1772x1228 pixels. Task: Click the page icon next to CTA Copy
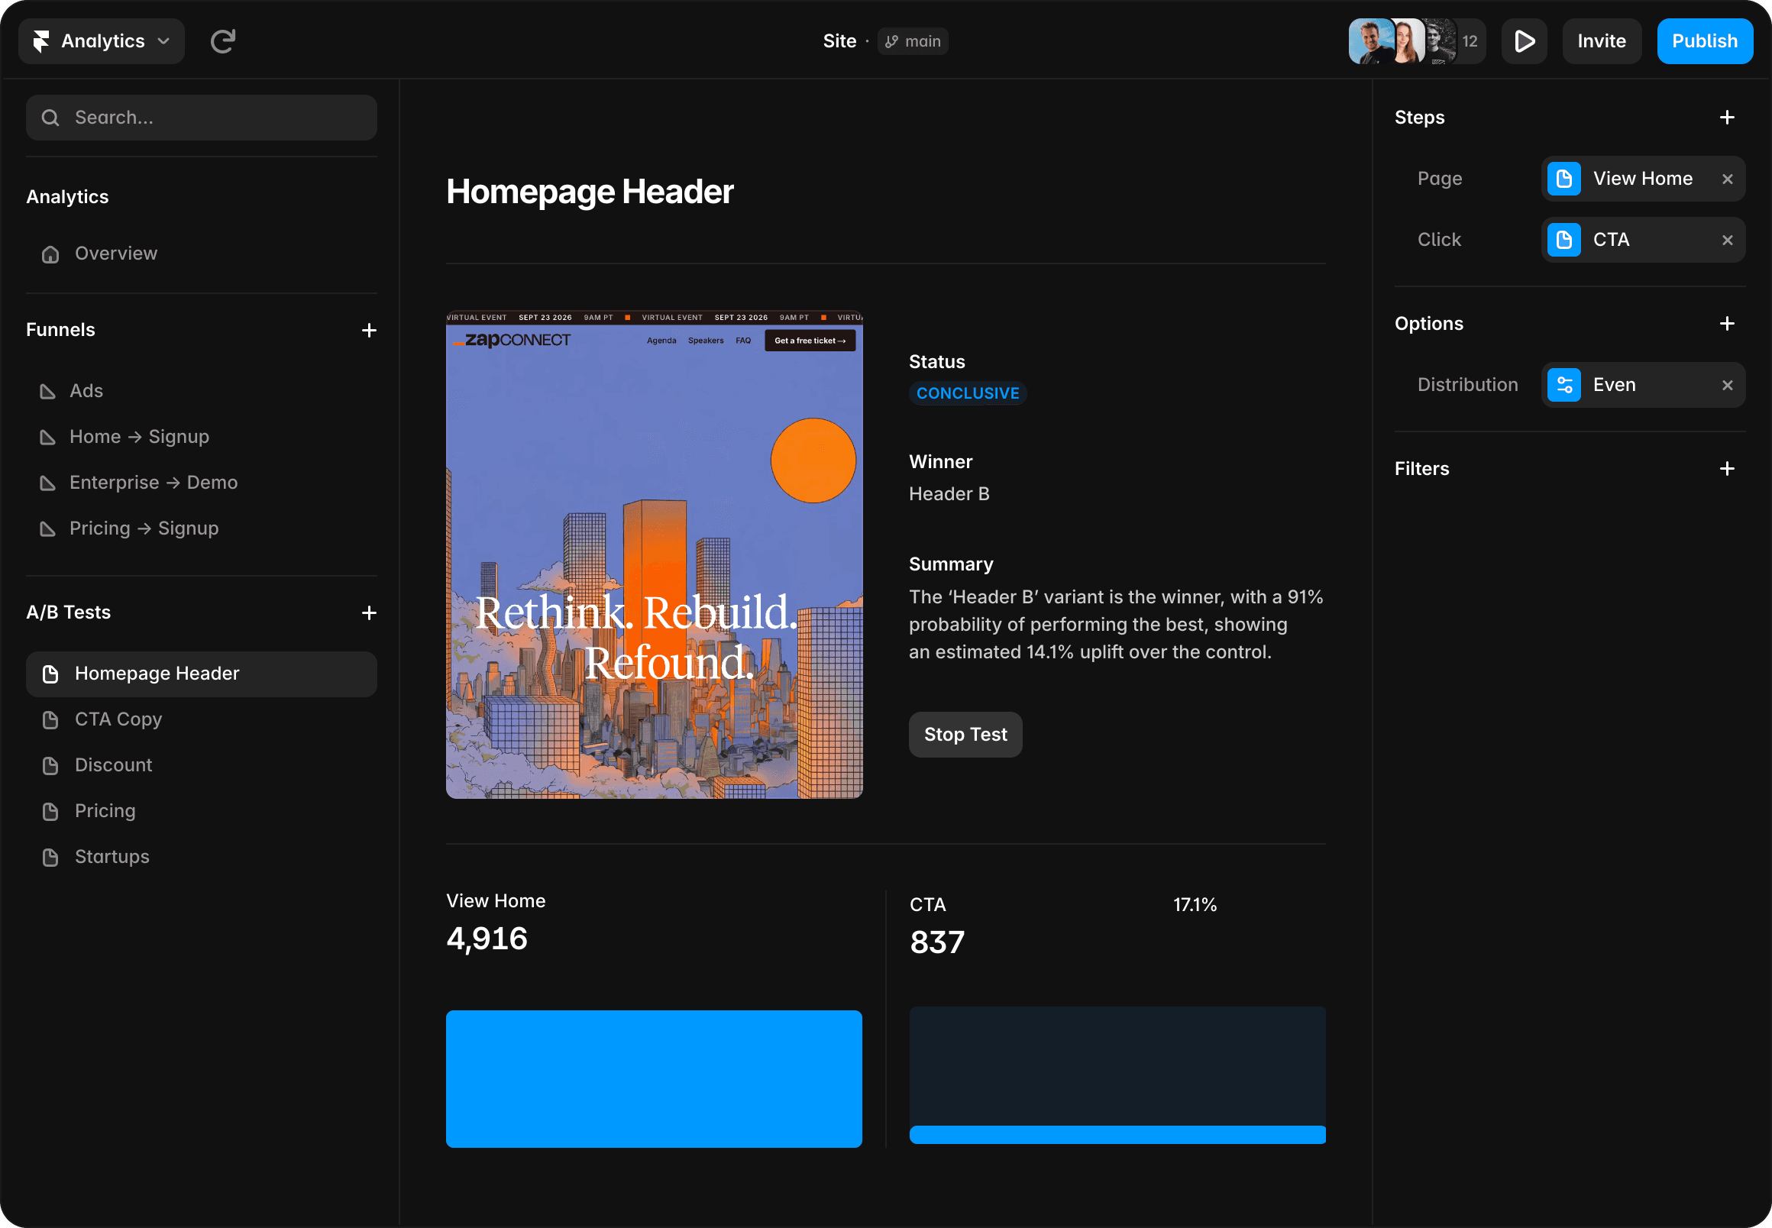[50, 720]
